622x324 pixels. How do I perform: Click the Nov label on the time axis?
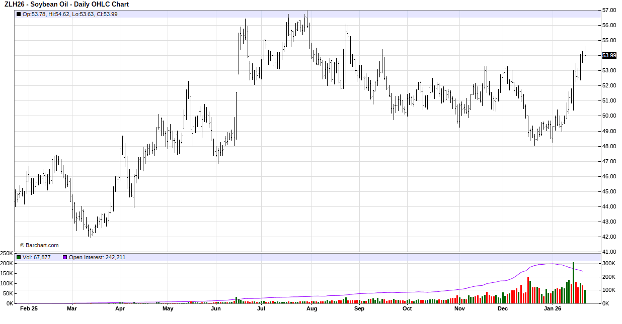[459, 309]
